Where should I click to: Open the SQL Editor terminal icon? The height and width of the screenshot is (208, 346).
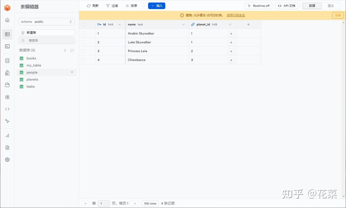[7, 46]
